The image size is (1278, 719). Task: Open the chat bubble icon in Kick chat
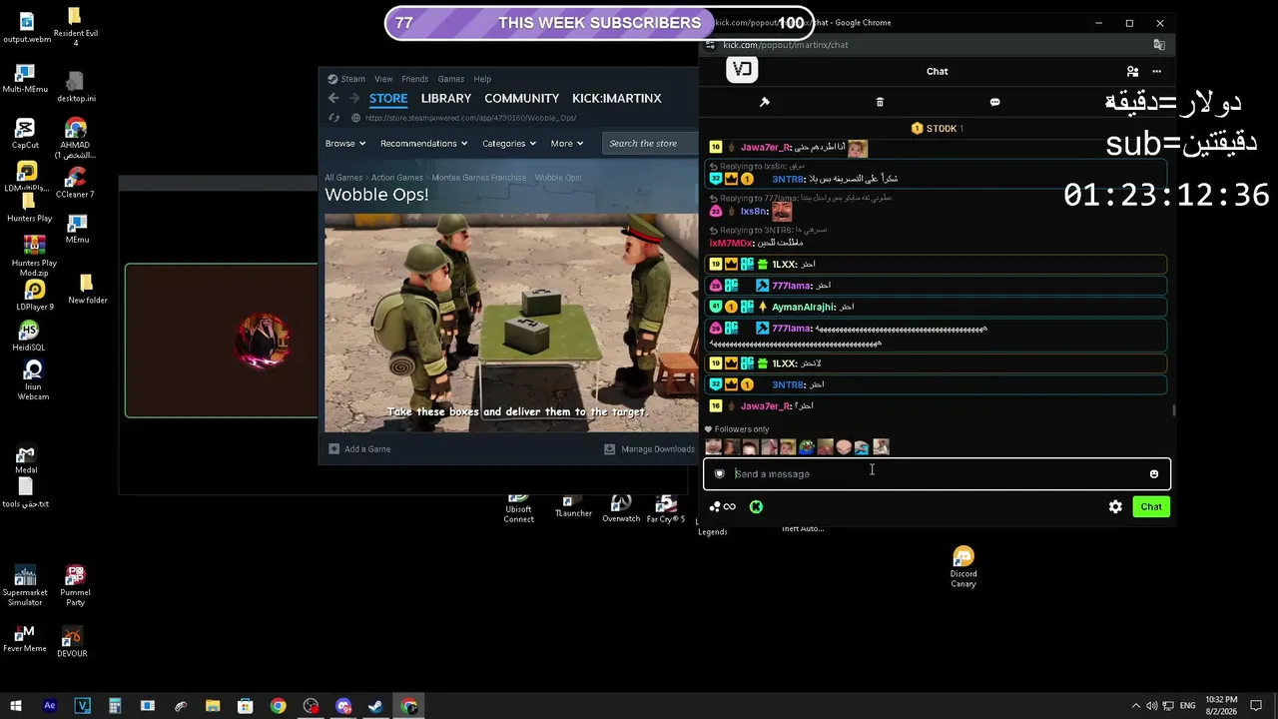click(994, 102)
